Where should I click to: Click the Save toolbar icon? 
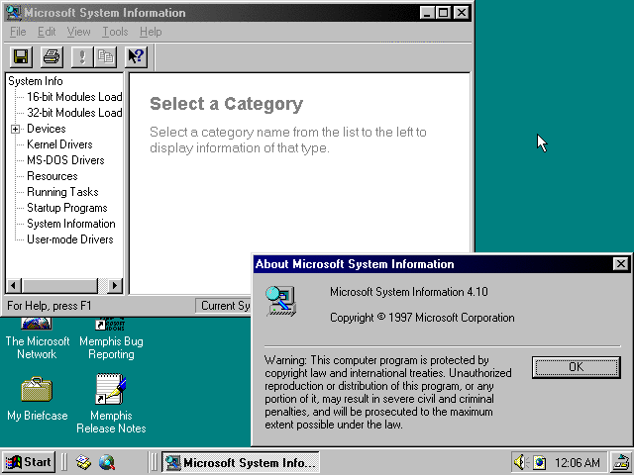[21, 56]
